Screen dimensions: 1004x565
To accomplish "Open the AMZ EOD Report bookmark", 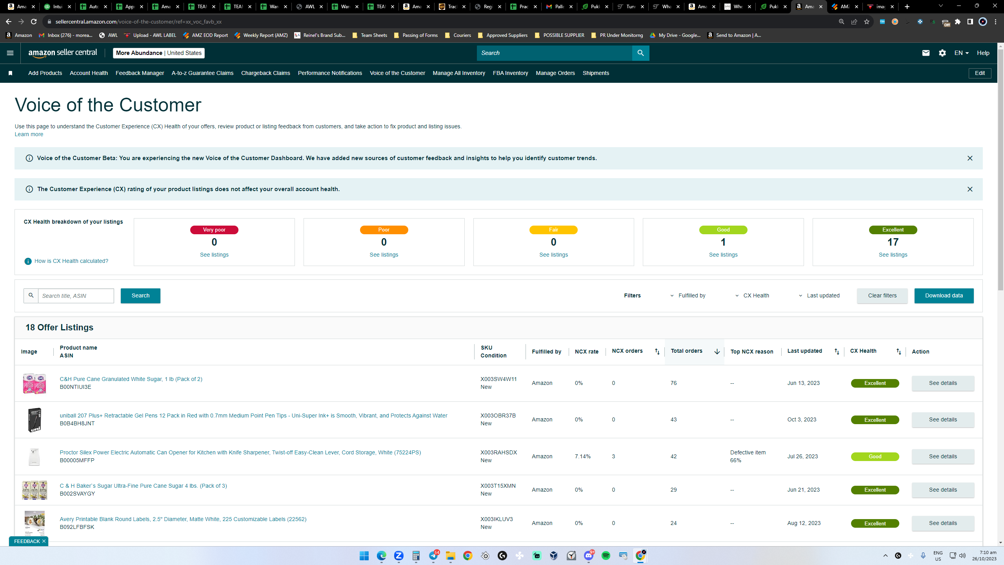I will pos(205,35).
